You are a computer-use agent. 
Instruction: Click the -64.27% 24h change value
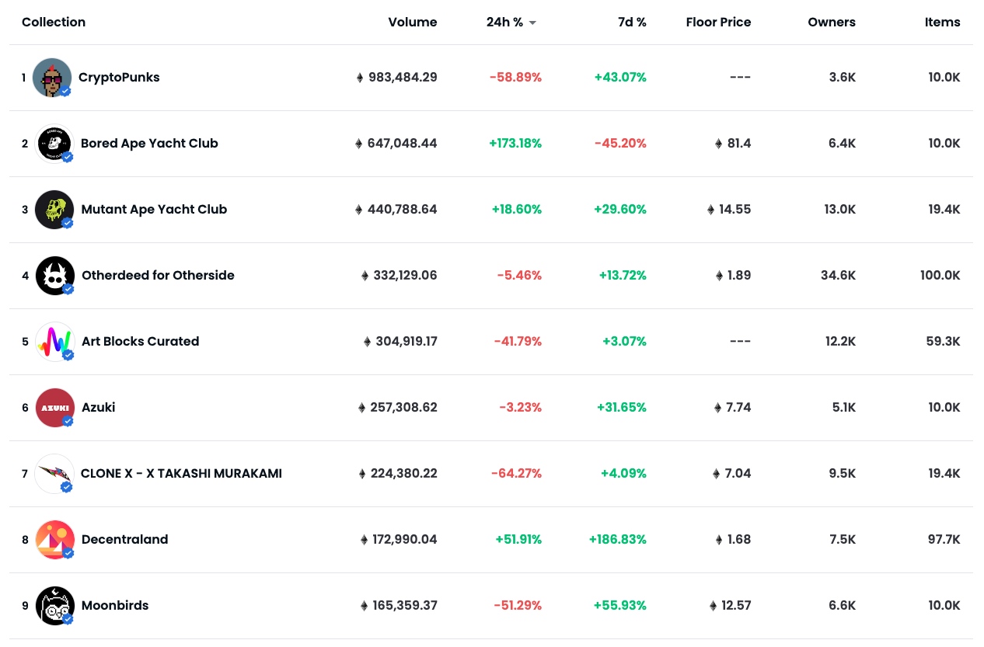click(x=516, y=474)
